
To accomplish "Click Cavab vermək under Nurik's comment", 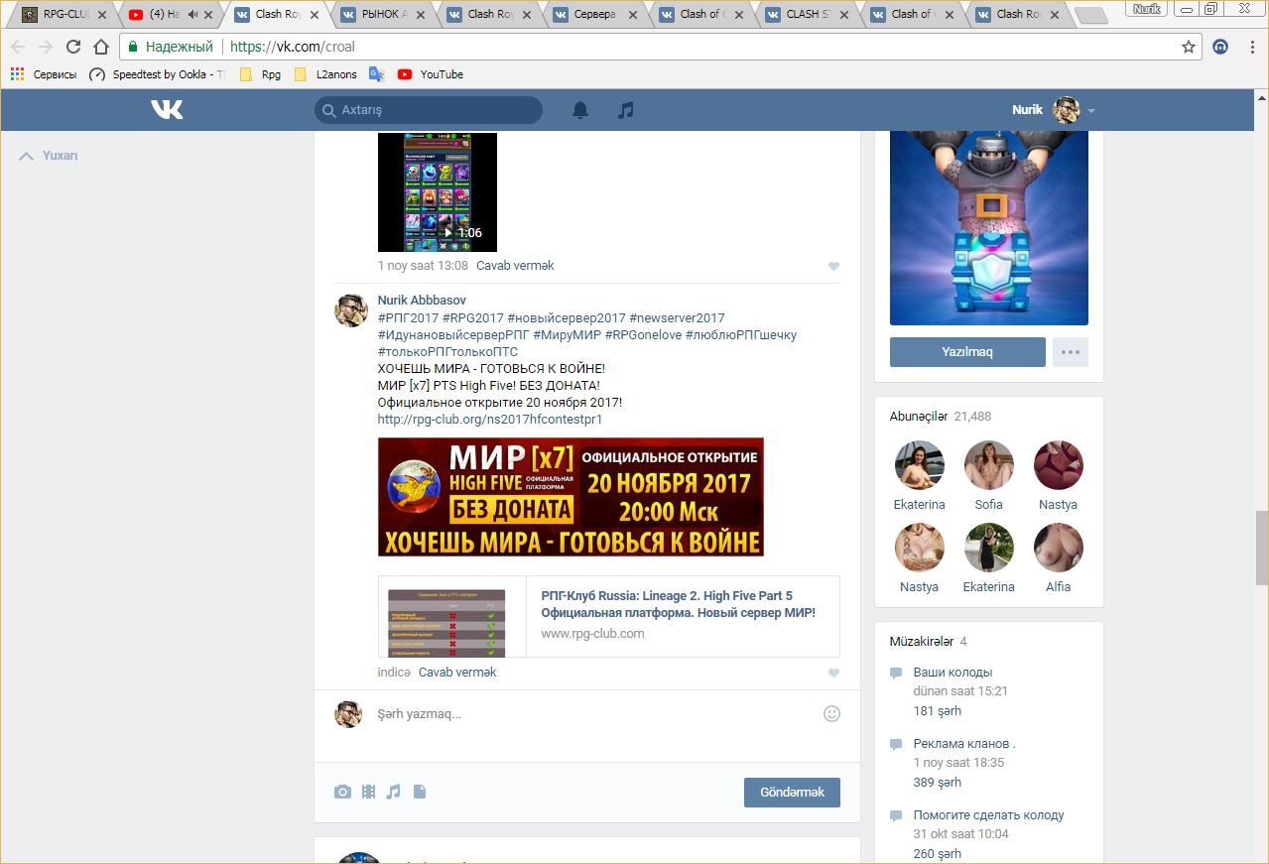I will pyautogui.click(x=457, y=673).
